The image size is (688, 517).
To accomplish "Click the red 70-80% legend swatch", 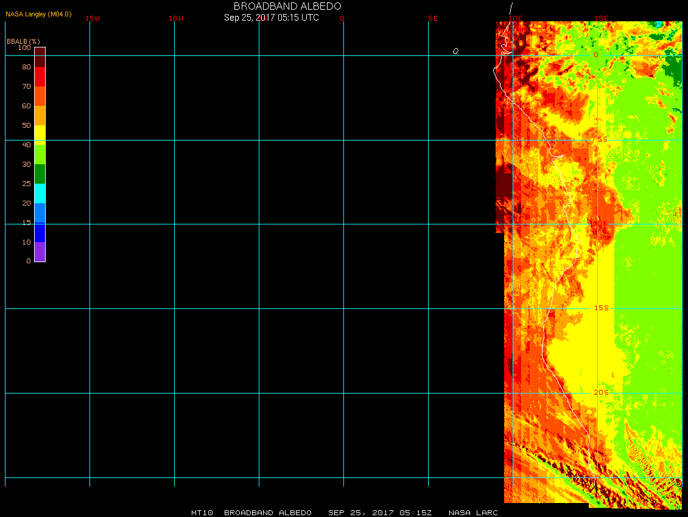I will pos(40,77).
